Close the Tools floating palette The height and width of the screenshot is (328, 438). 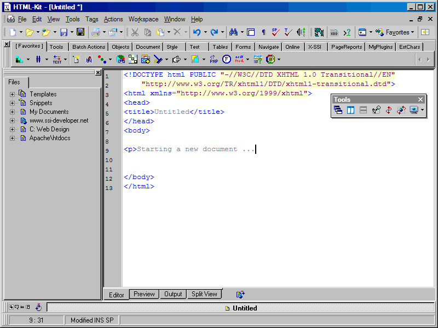pos(420,100)
